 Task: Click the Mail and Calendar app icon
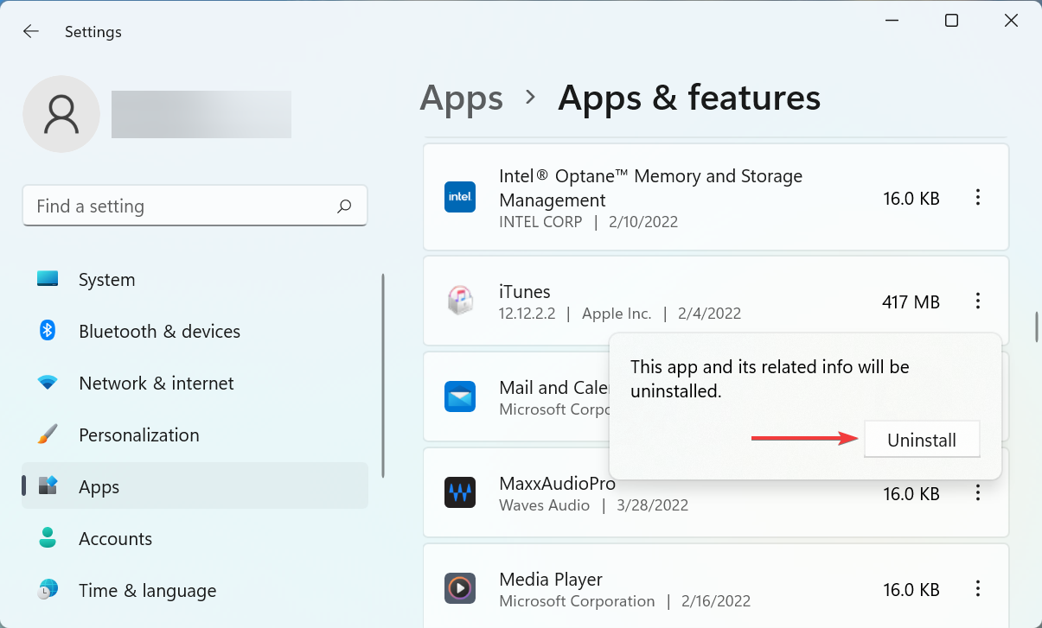[460, 396]
